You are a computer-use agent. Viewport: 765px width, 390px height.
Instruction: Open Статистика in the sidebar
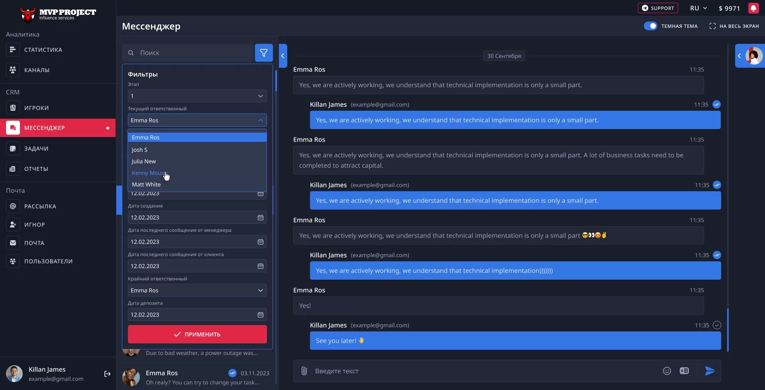[43, 50]
